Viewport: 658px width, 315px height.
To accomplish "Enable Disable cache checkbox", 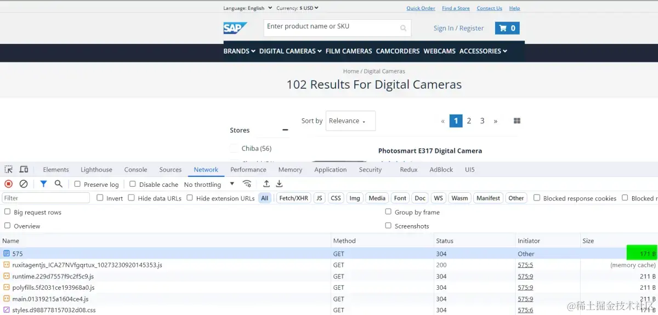I will point(132,184).
